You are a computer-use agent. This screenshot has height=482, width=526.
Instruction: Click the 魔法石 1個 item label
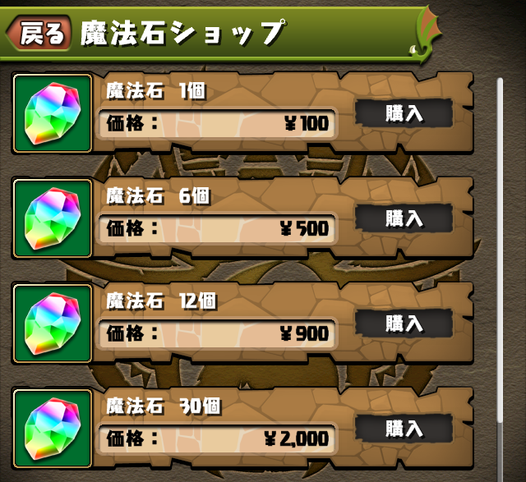pyautogui.click(x=156, y=91)
